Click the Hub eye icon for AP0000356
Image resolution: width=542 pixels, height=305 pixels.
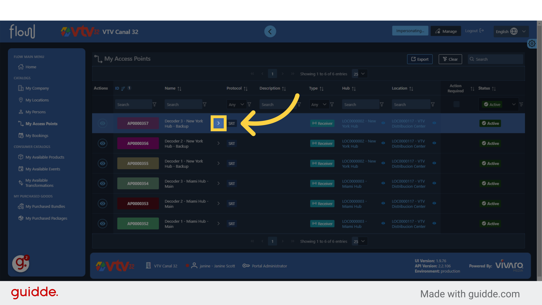point(383,143)
